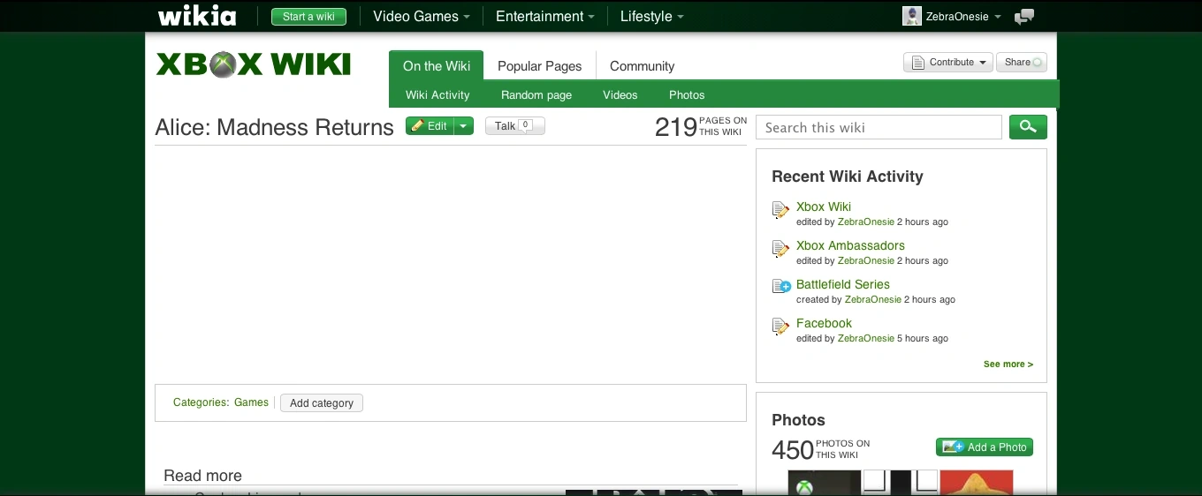Click the 219 pages counter

[701, 126]
